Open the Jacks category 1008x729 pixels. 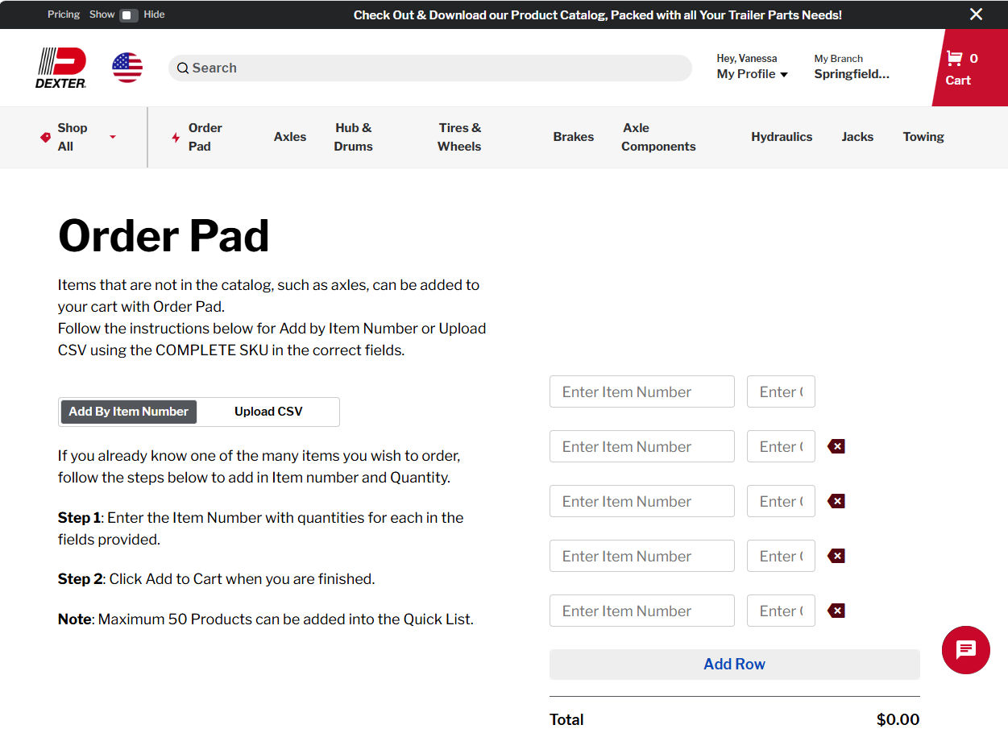857,137
